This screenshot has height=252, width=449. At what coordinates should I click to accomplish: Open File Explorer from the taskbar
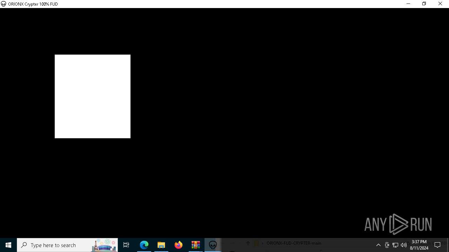point(161,245)
